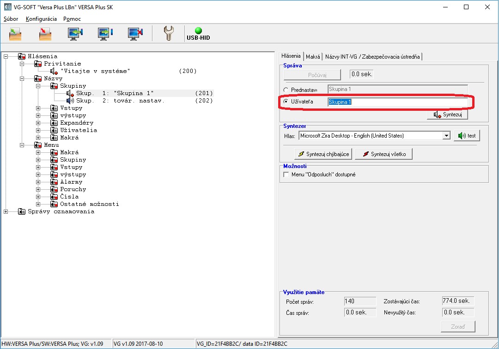The height and width of the screenshot is (349, 499).
Task: Open settings with the wrench icon
Action: click(x=169, y=33)
